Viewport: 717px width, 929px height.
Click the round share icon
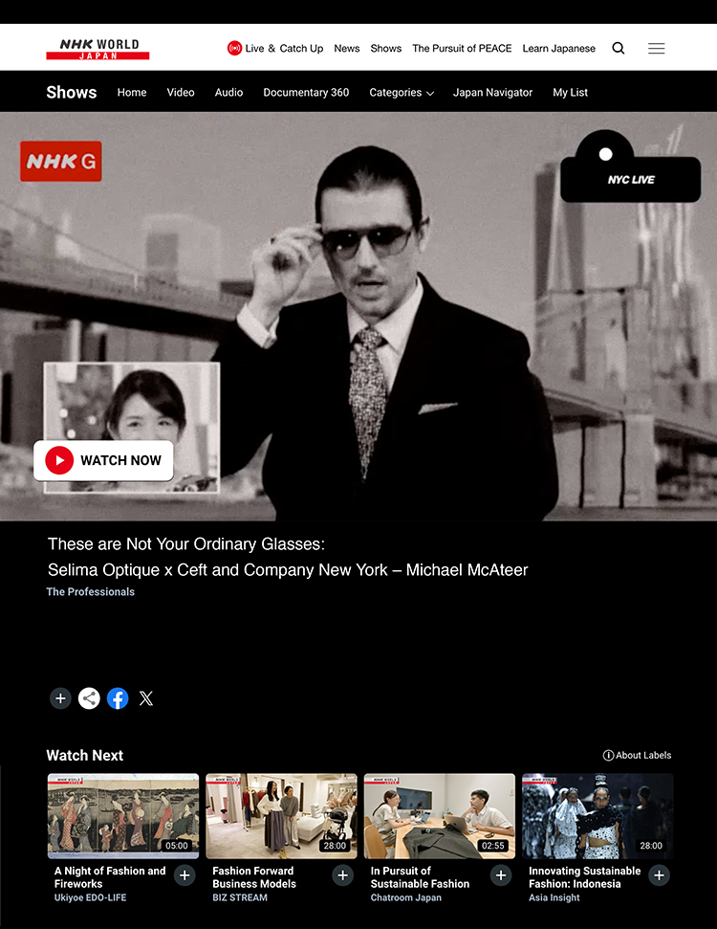coord(89,698)
